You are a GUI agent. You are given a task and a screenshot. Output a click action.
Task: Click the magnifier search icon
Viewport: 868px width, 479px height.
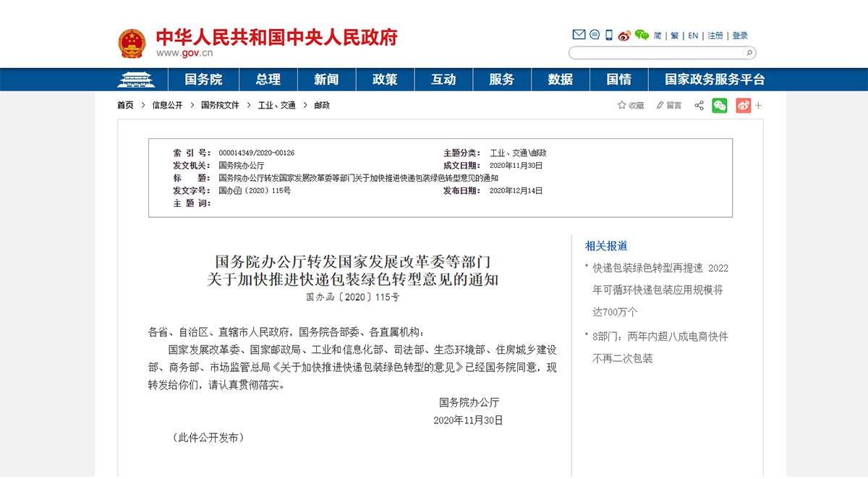pos(749,53)
